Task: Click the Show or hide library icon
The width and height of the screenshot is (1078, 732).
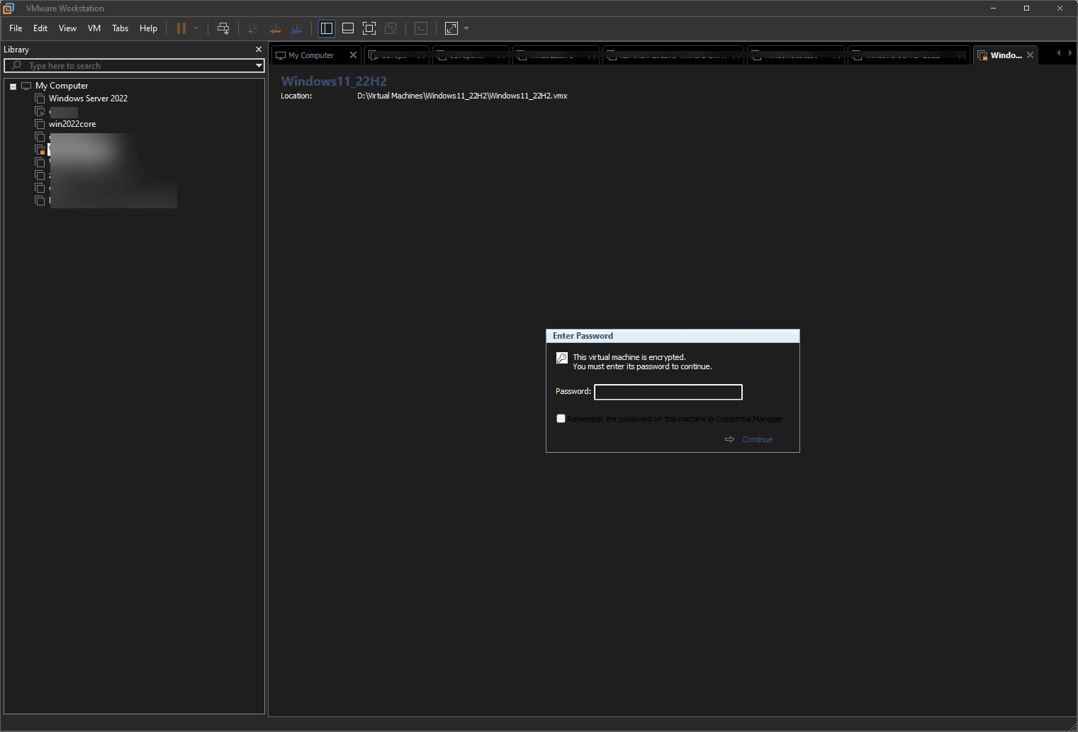Action: (x=327, y=28)
